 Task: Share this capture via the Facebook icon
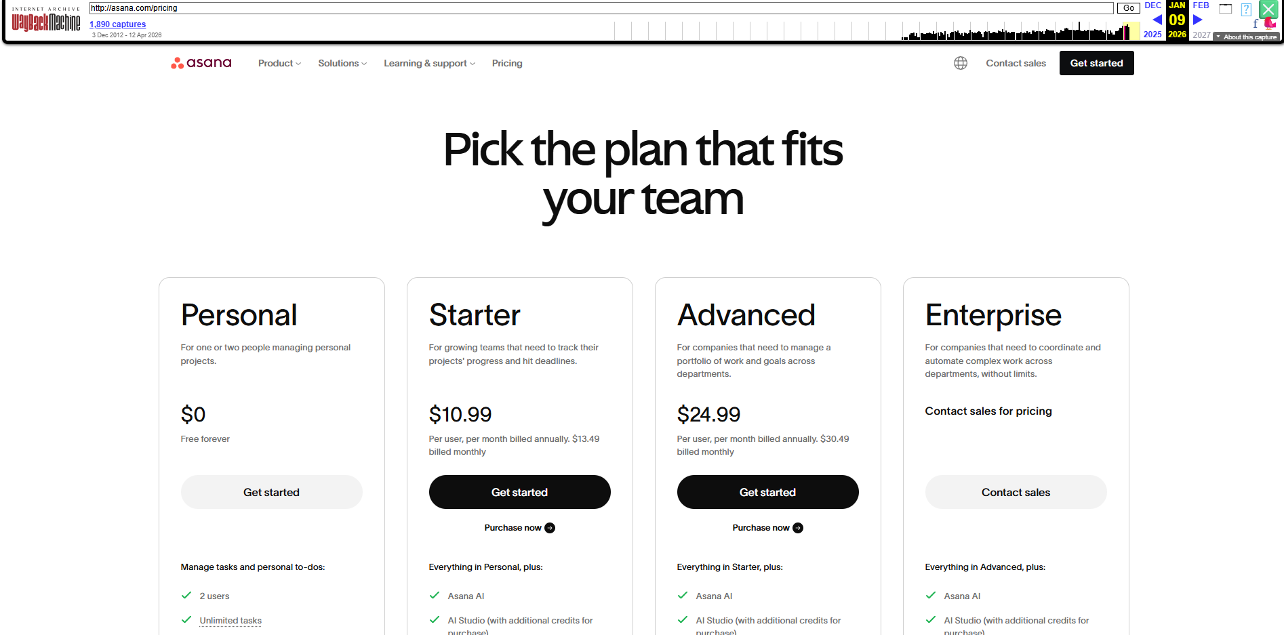click(x=1255, y=23)
